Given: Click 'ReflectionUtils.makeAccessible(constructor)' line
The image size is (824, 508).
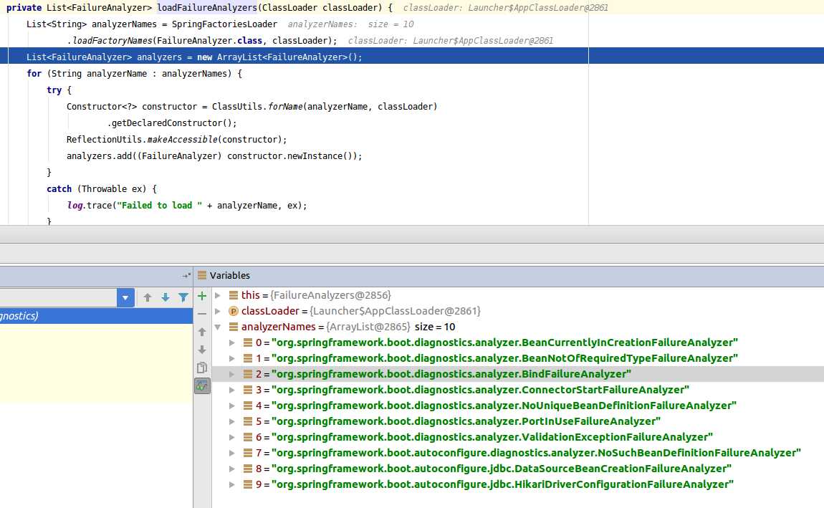Looking at the screenshot, I should click(x=176, y=139).
